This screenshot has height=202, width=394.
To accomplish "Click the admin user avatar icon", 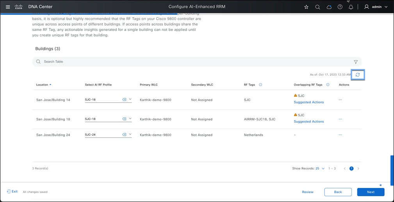I will [x=367, y=7].
